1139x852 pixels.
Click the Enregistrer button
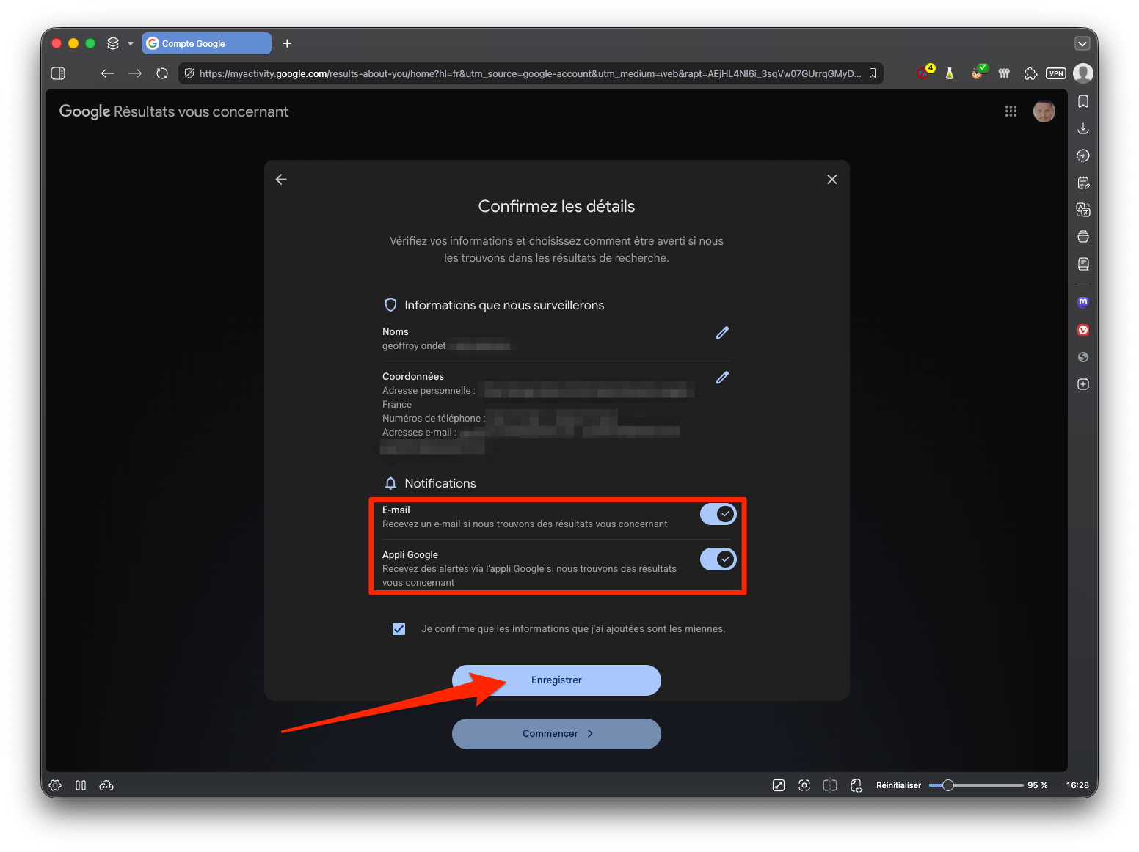point(556,680)
